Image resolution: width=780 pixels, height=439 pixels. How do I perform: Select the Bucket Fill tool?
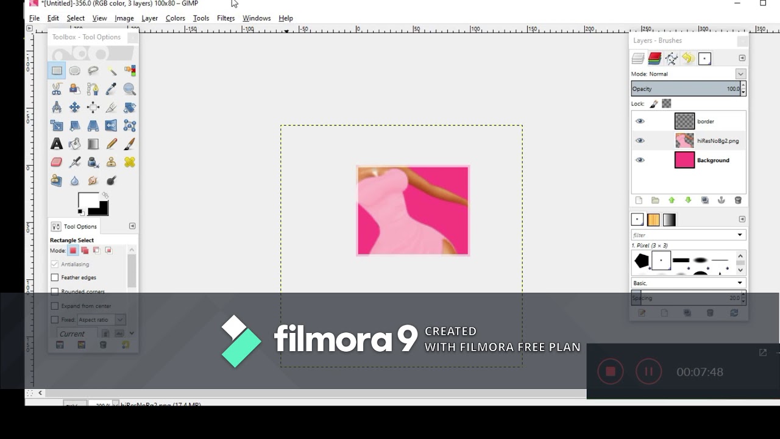74,144
